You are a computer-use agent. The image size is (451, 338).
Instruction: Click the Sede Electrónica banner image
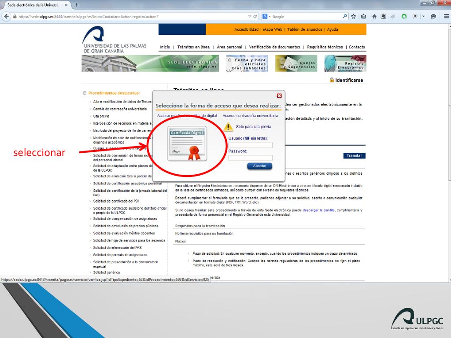(150, 63)
